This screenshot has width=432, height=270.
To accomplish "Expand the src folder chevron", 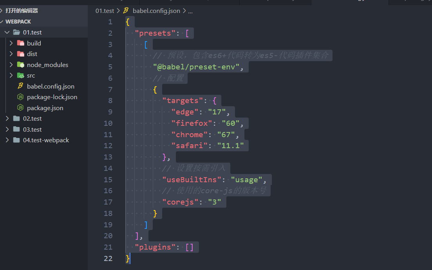I will point(11,75).
